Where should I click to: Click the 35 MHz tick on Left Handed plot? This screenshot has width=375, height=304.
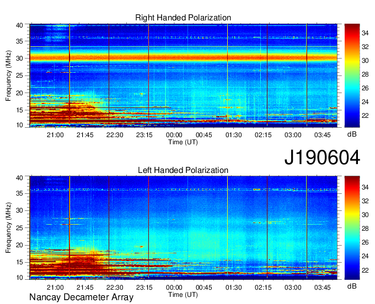point(19,193)
